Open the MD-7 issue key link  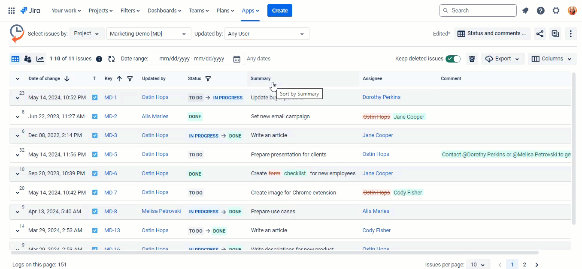coord(111,193)
